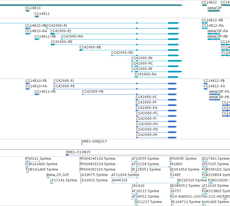Click EST AT29355.5prime
Image resolution: width=230 pixels, height=206 pixels.
pos(145,159)
